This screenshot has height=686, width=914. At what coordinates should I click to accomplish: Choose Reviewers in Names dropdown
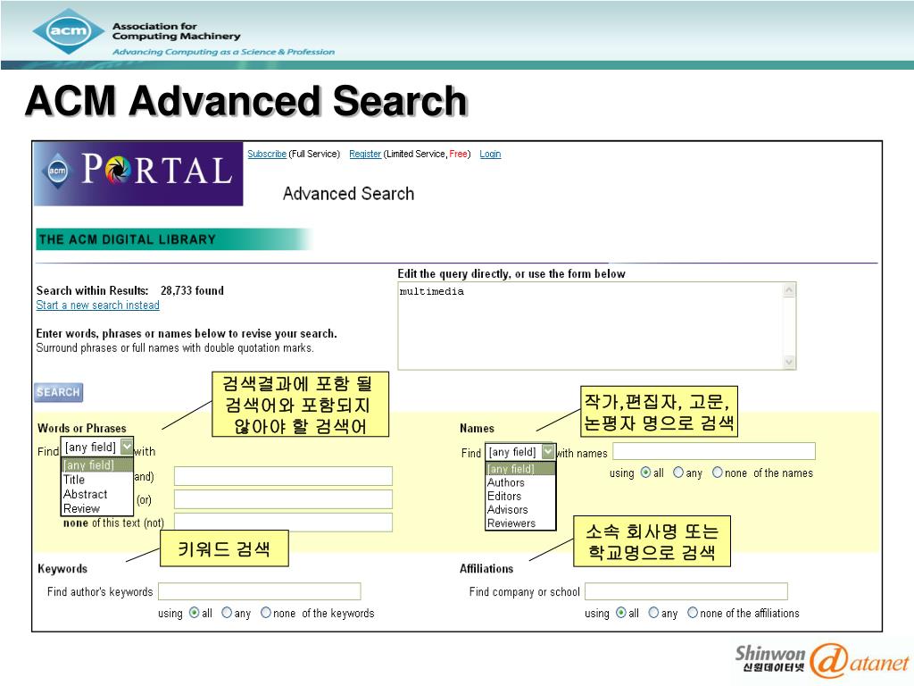coord(520,523)
